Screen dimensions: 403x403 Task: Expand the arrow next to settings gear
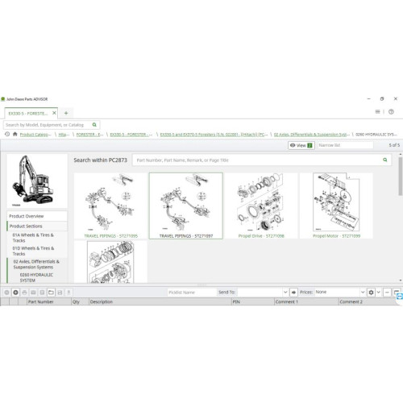click(378, 292)
